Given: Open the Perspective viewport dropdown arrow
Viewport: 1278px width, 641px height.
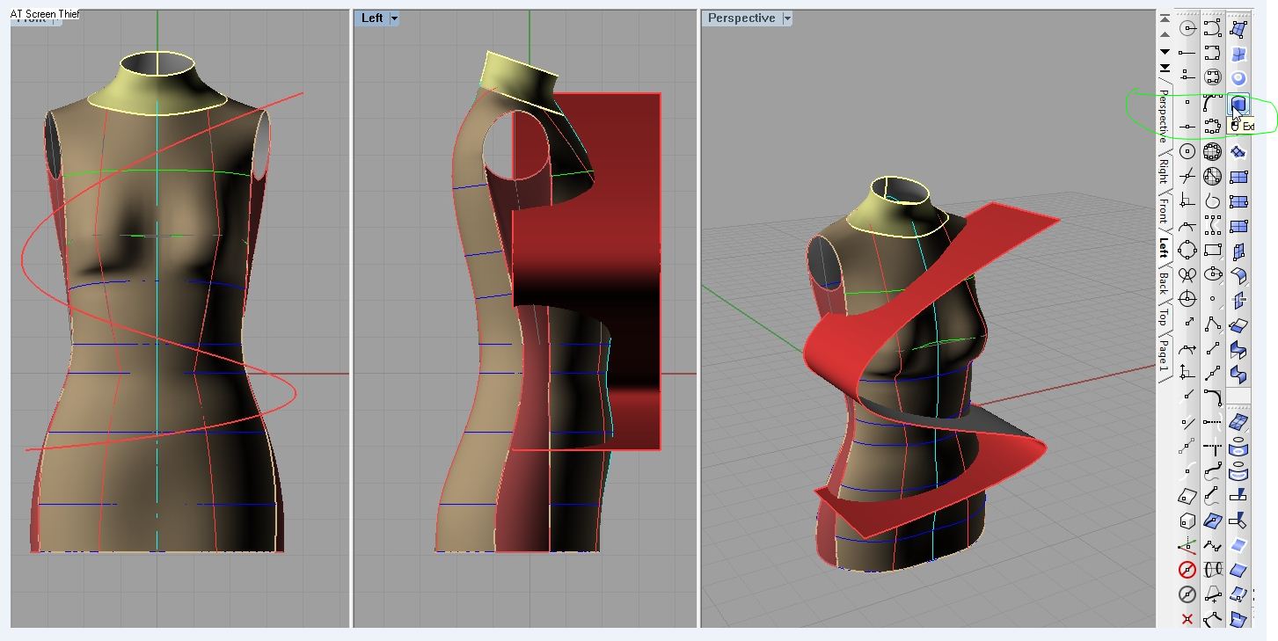Looking at the screenshot, I should (787, 18).
